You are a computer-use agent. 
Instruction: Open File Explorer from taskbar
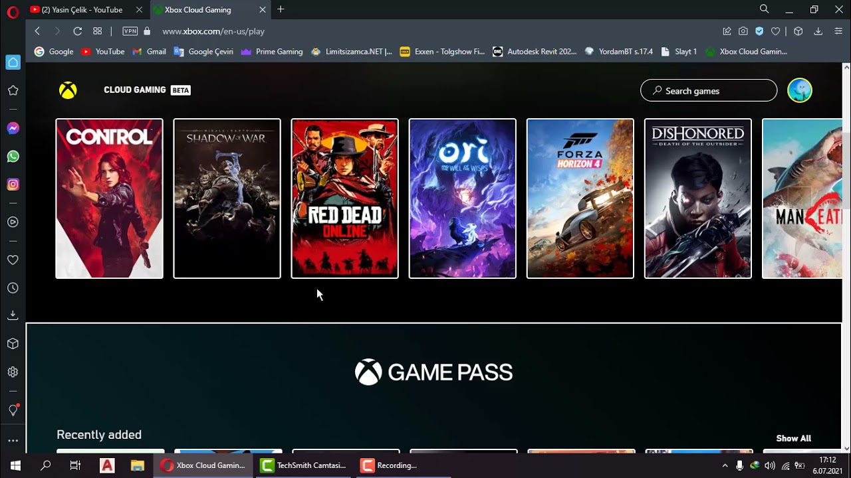[138, 465]
